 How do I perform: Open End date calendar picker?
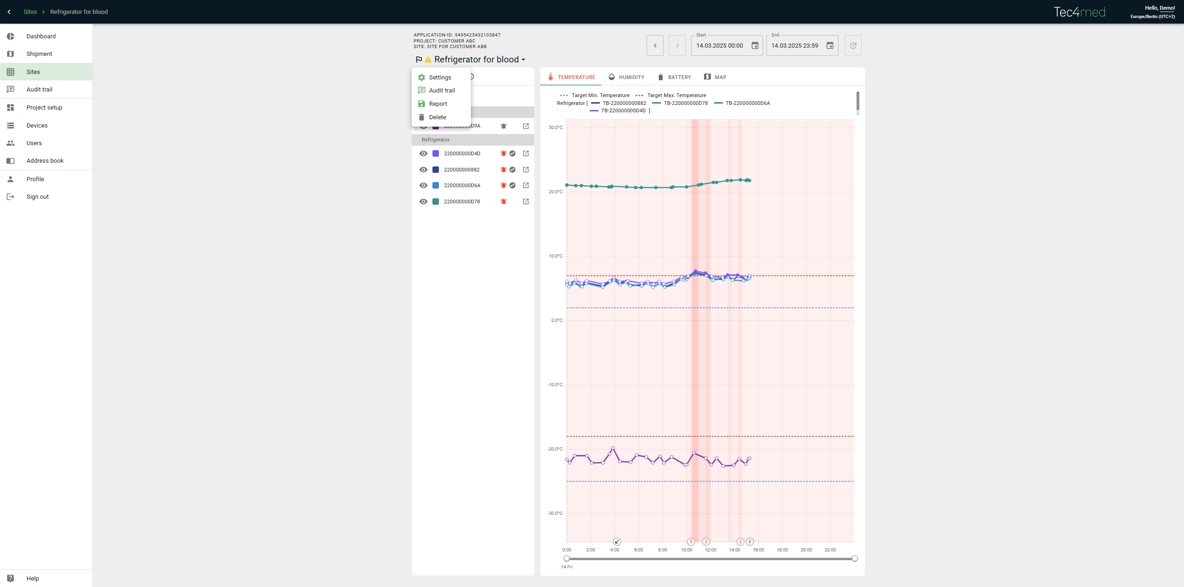click(830, 46)
